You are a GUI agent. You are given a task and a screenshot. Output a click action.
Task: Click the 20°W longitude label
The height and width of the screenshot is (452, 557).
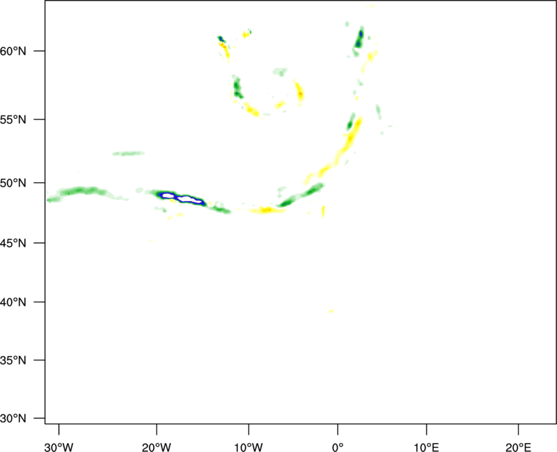click(157, 447)
